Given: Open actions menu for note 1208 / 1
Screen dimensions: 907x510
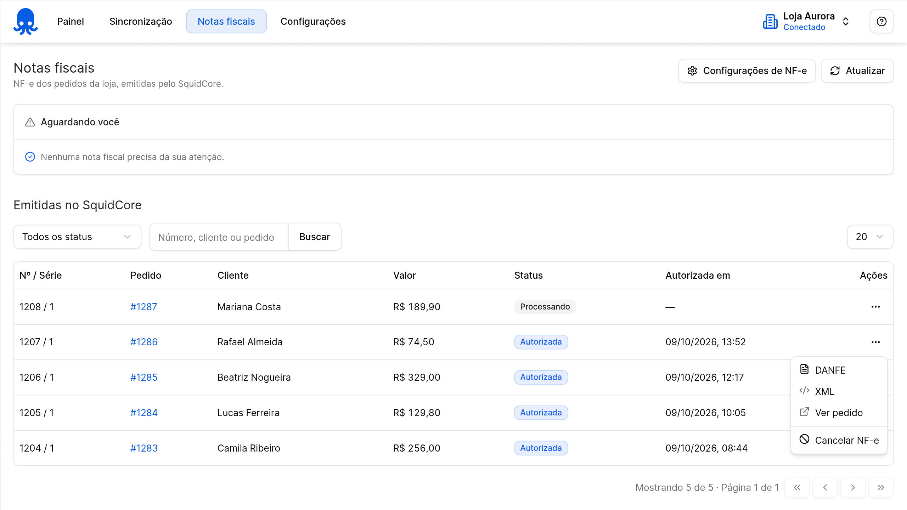Looking at the screenshot, I should (875, 307).
